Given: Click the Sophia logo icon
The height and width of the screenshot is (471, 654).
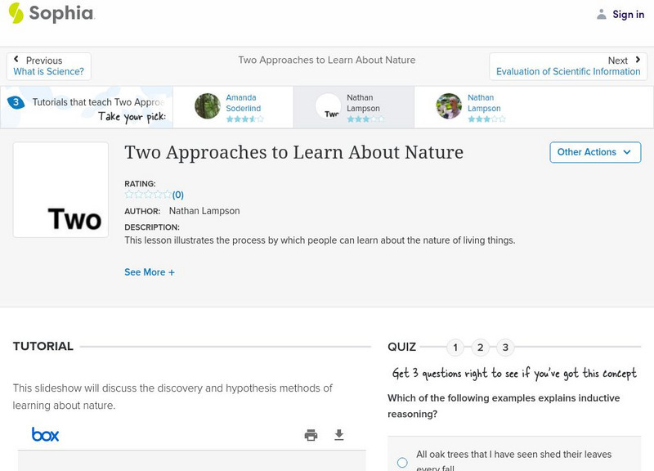Looking at the screenshot, I should [16, 14].
